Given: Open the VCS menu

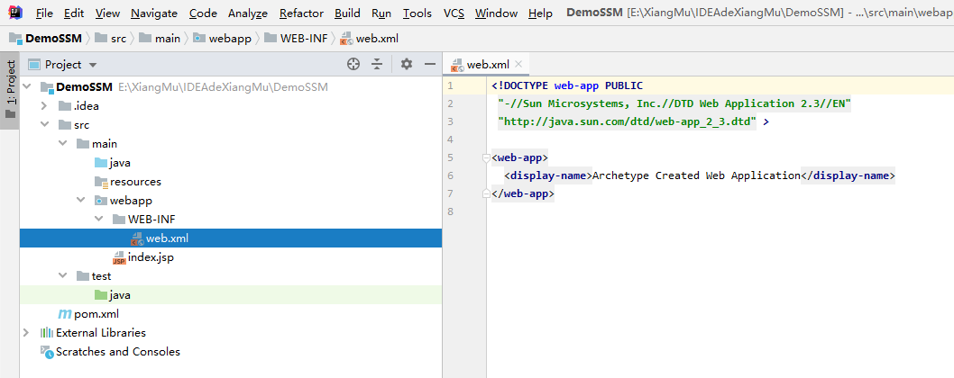Looking at the screenshot, I should click(454, 13).
